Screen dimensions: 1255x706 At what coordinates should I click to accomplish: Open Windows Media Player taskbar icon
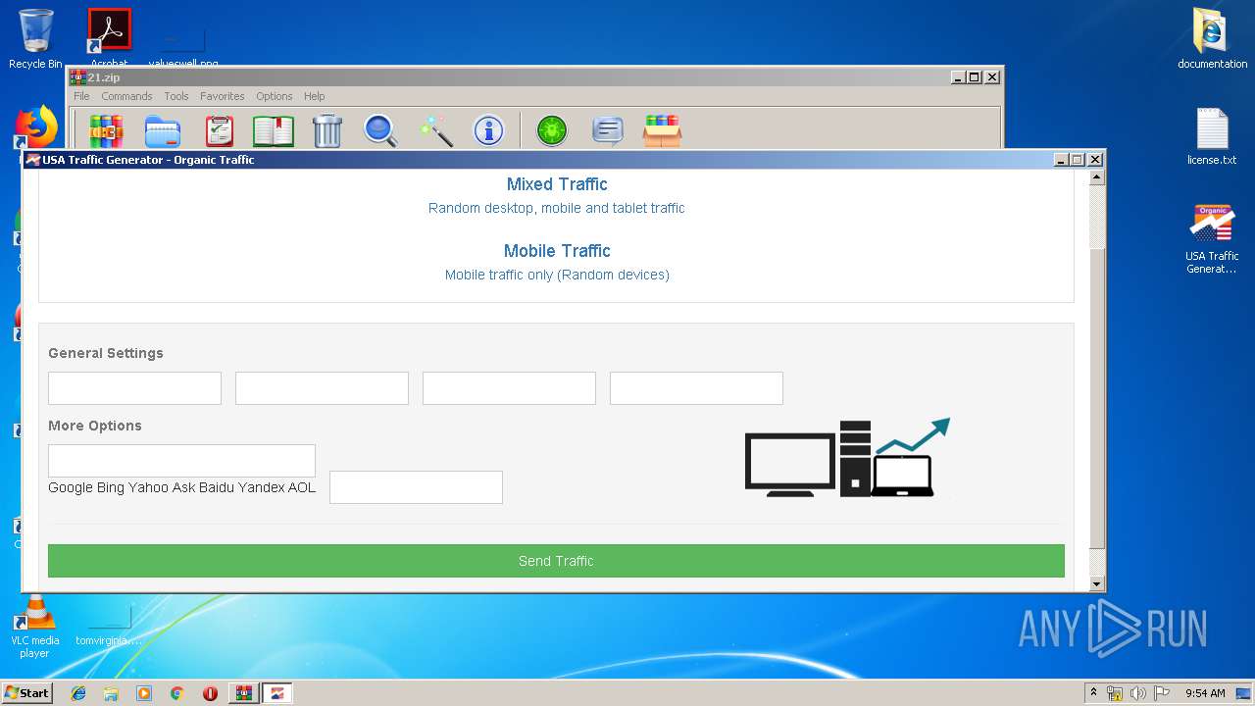144,693
